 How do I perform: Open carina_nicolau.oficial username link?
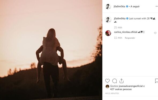[126, 32]
